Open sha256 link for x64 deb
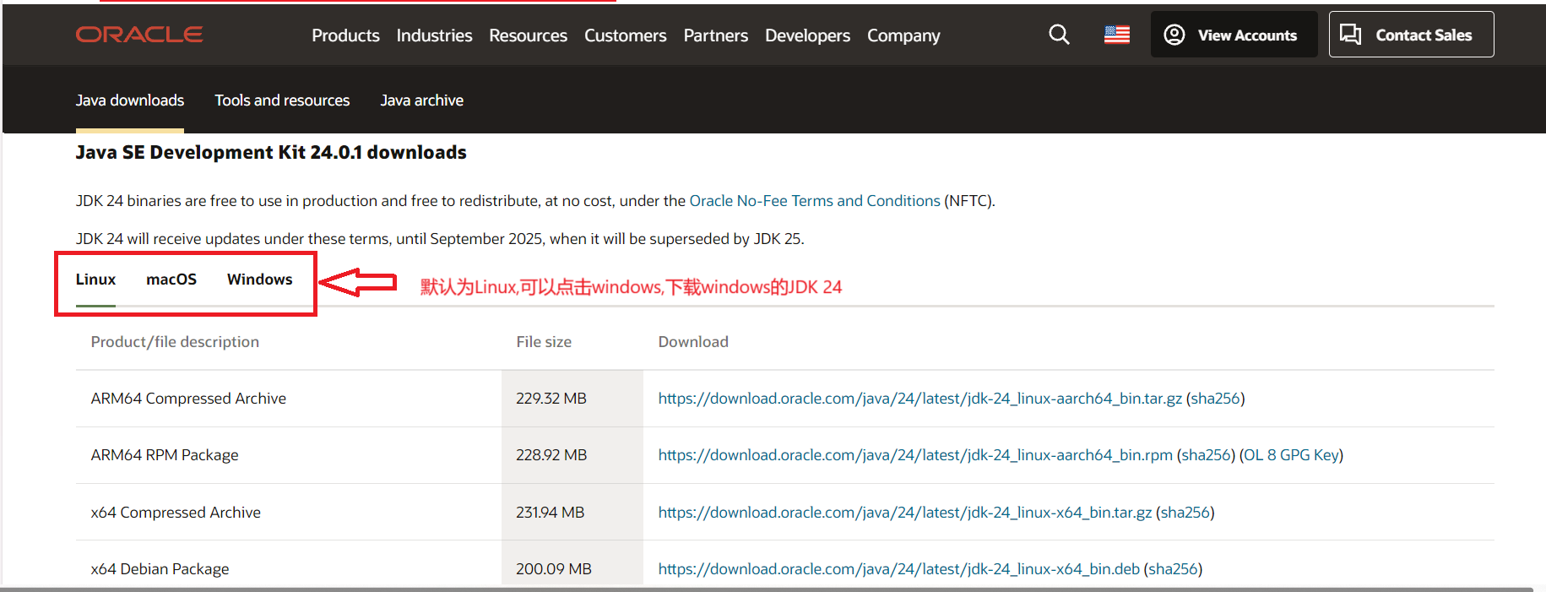 [1173, 569]
